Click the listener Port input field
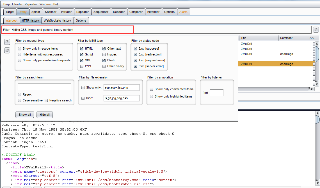 click(x=216, y=93)
